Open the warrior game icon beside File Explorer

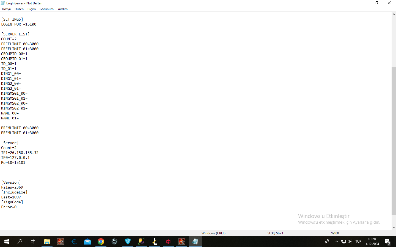[61, 242]
